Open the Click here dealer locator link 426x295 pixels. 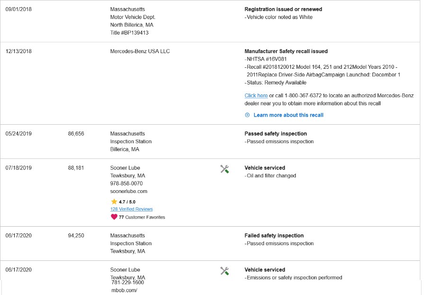click(x=256, y=95)
